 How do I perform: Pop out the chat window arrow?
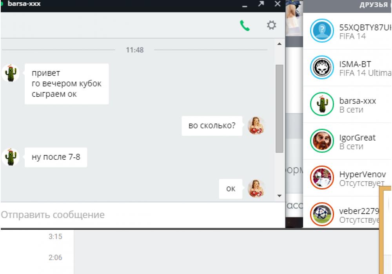coord(261,4)
